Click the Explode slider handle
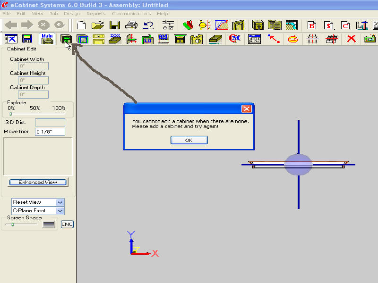 10,114
